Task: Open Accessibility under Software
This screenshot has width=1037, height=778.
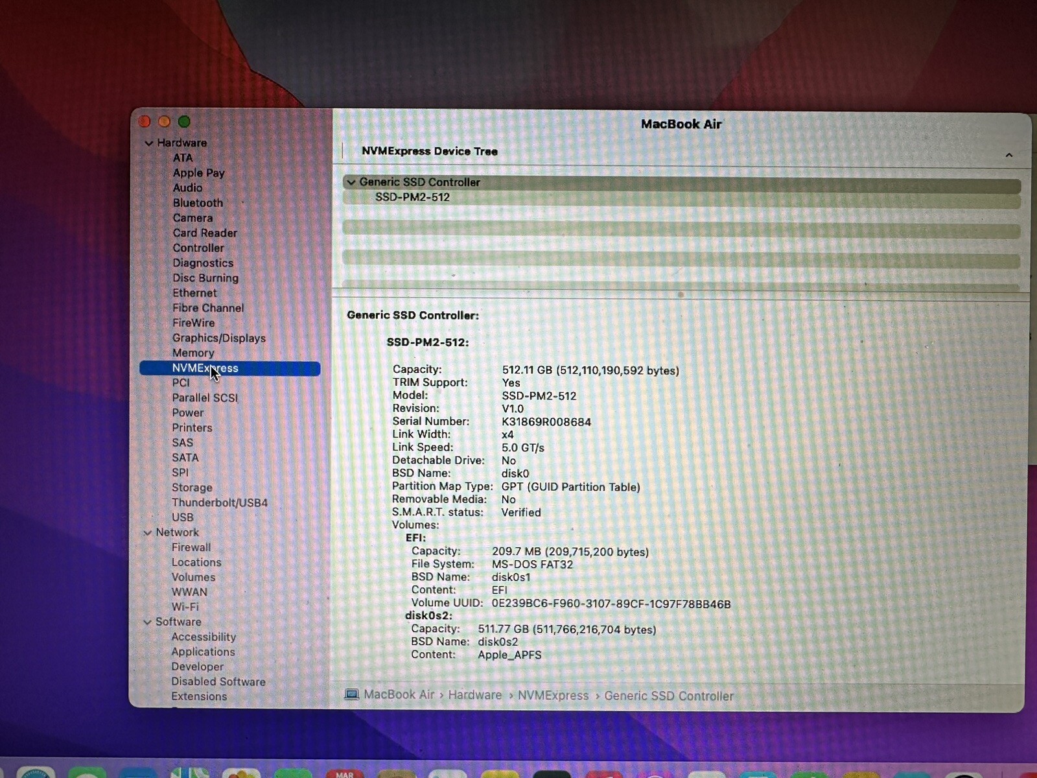Action: point(204,637)
